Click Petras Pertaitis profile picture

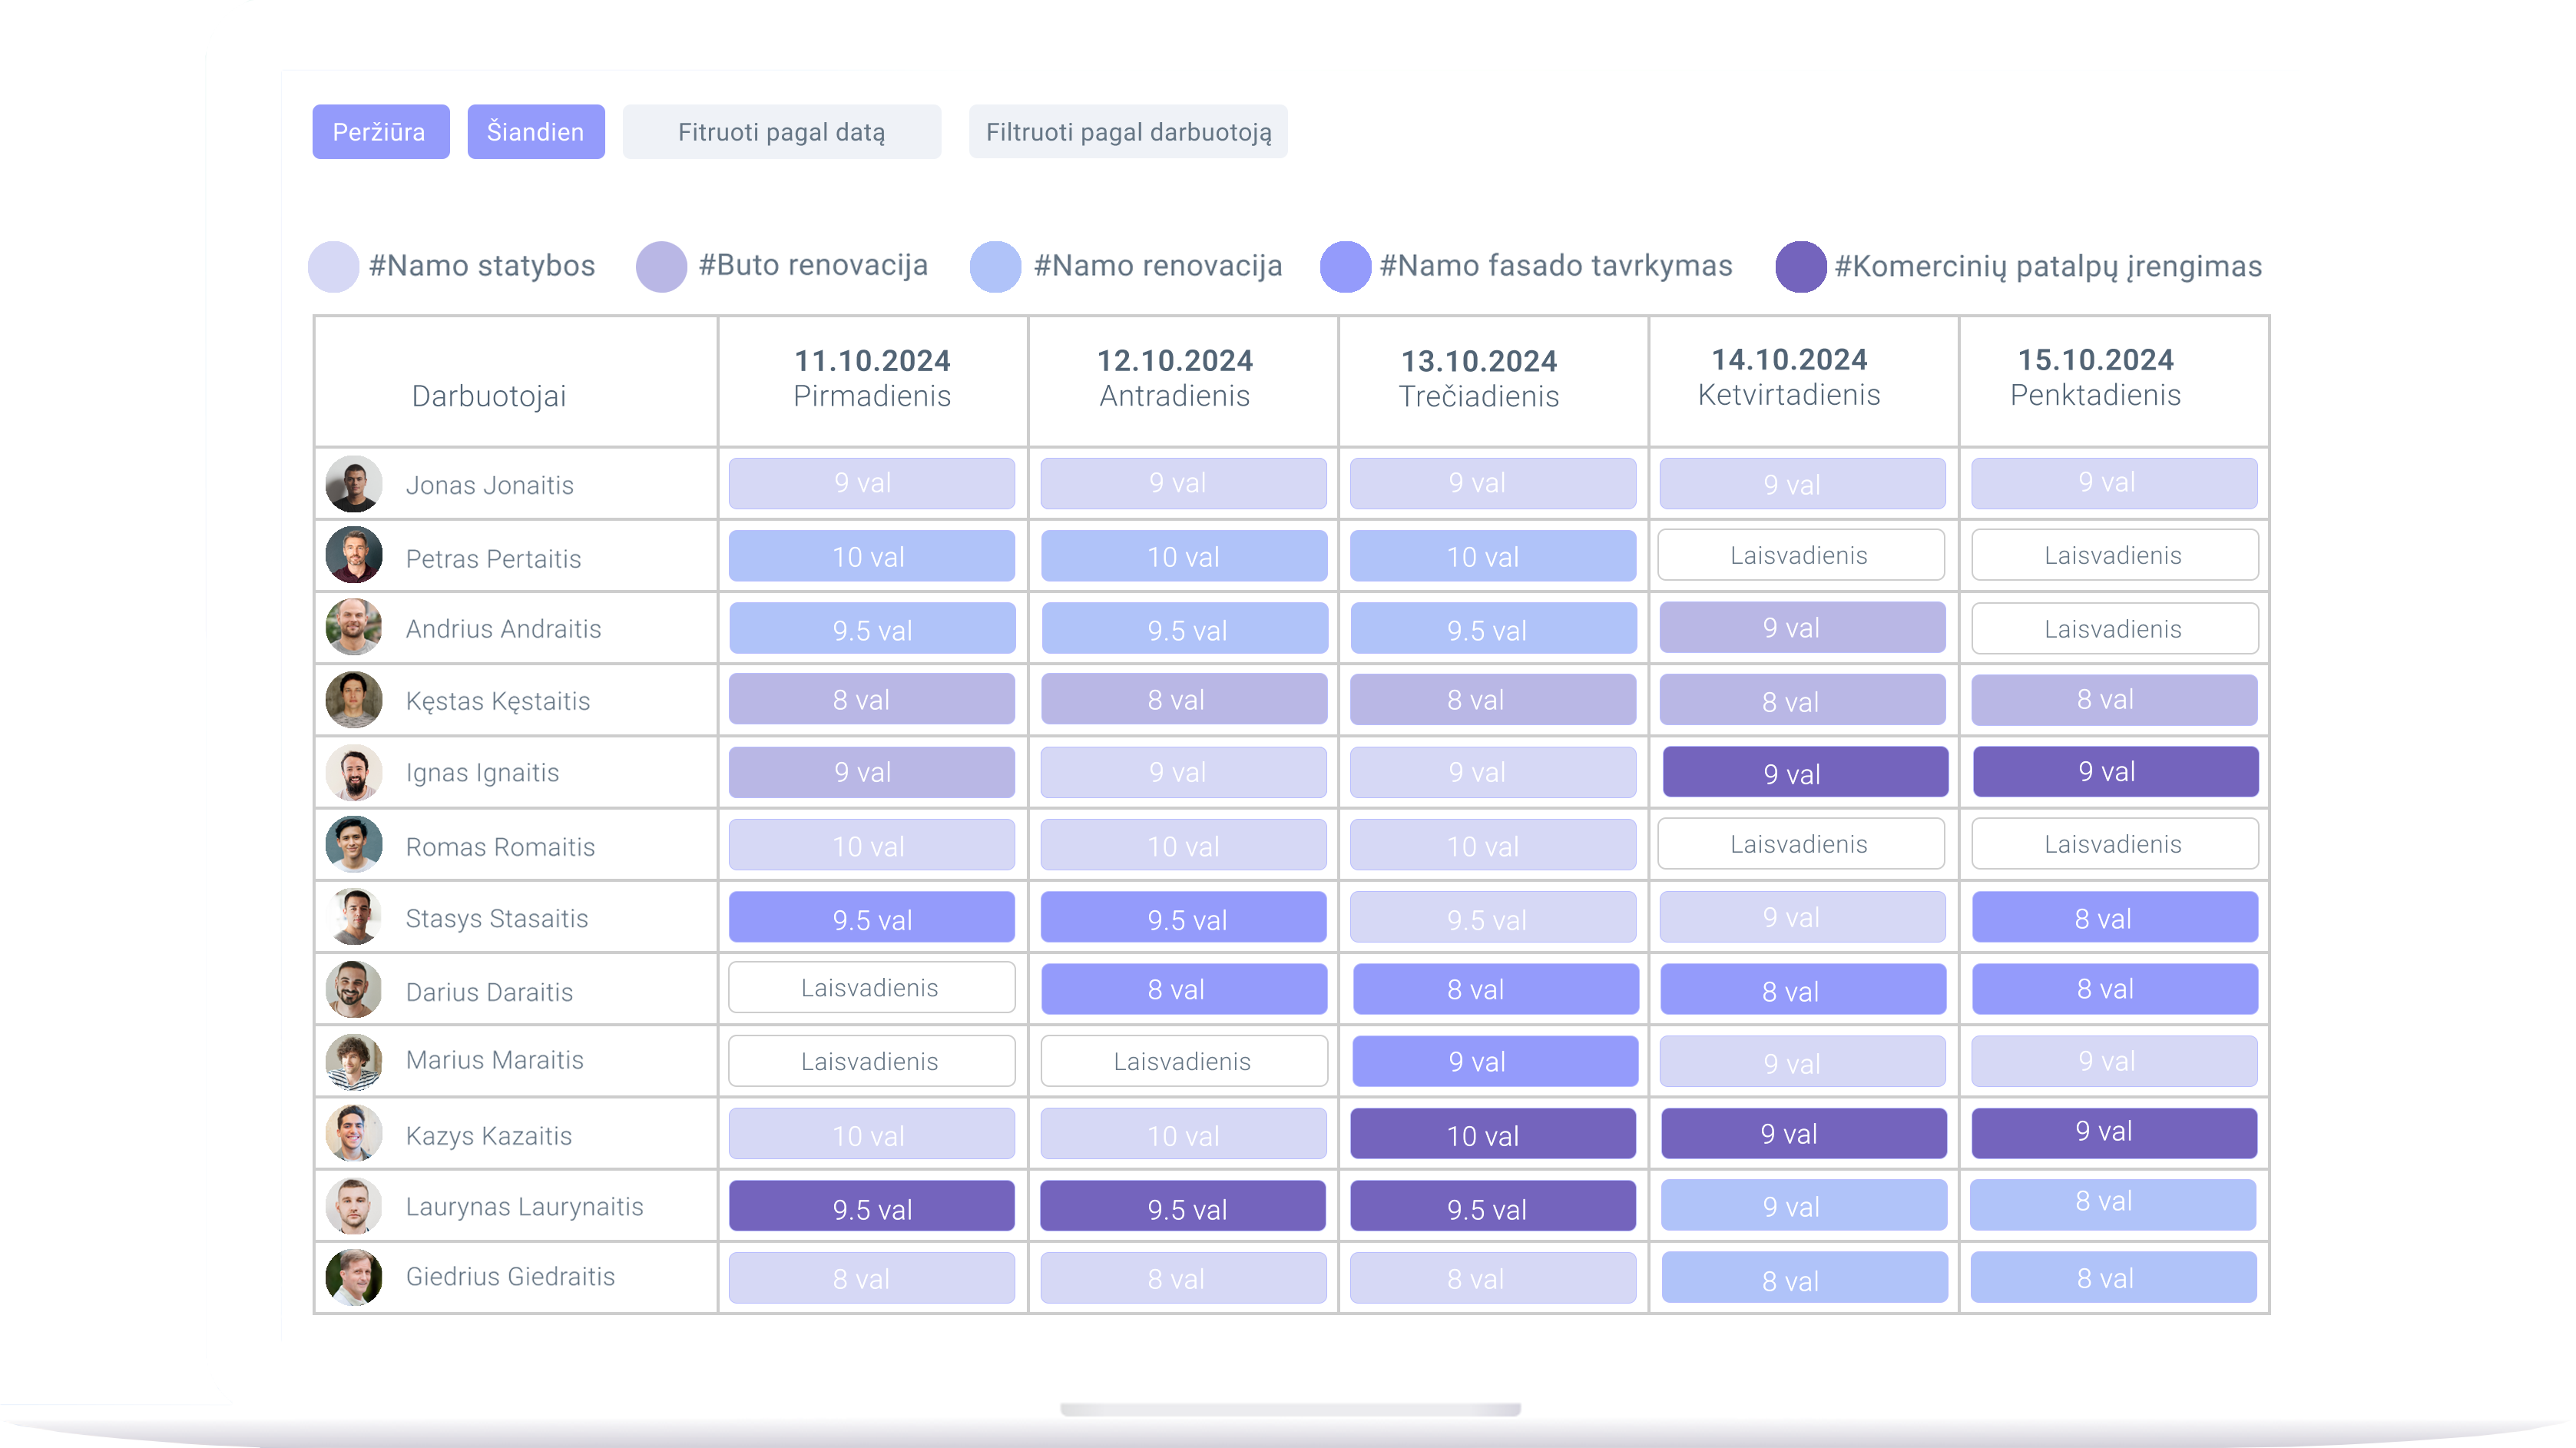(x=354, y=556)
